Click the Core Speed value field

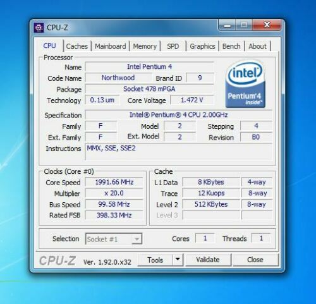pyautogui.click(x=114, y=182)
